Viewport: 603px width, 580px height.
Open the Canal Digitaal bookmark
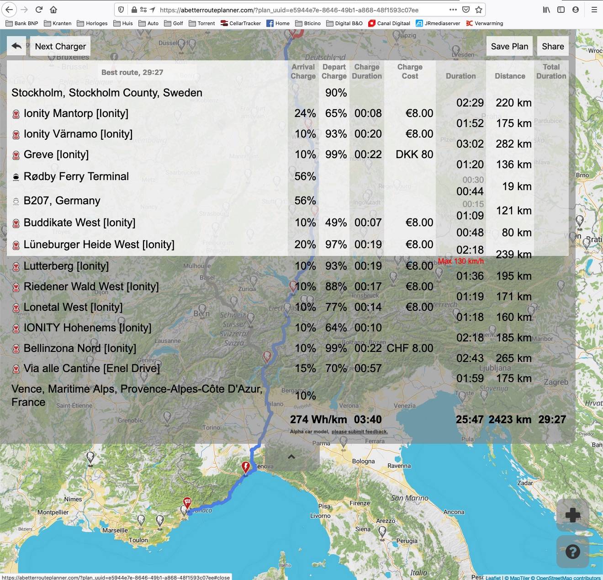click(x=389, y=23)
